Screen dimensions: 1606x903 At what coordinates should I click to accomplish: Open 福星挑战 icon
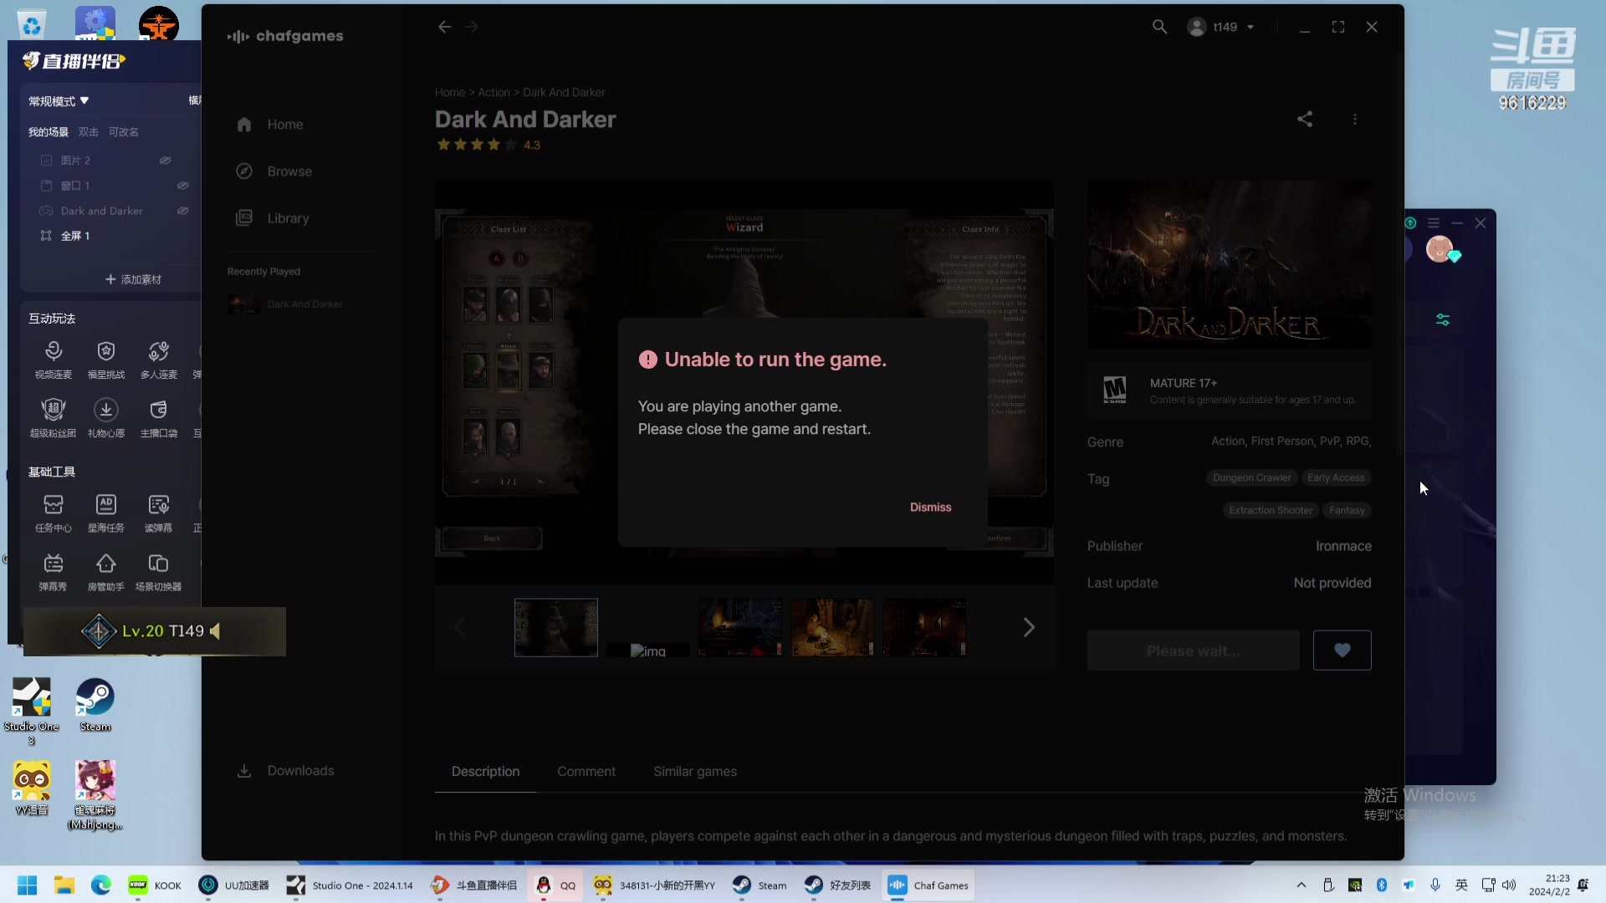click(106, 360)
